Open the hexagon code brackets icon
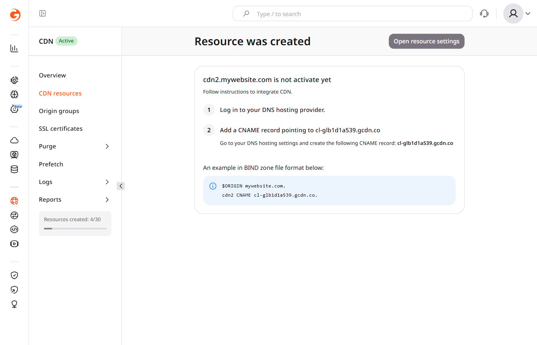 pos(14,229)
